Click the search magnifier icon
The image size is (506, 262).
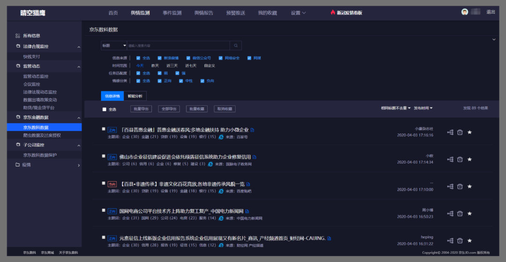[236, 45]
